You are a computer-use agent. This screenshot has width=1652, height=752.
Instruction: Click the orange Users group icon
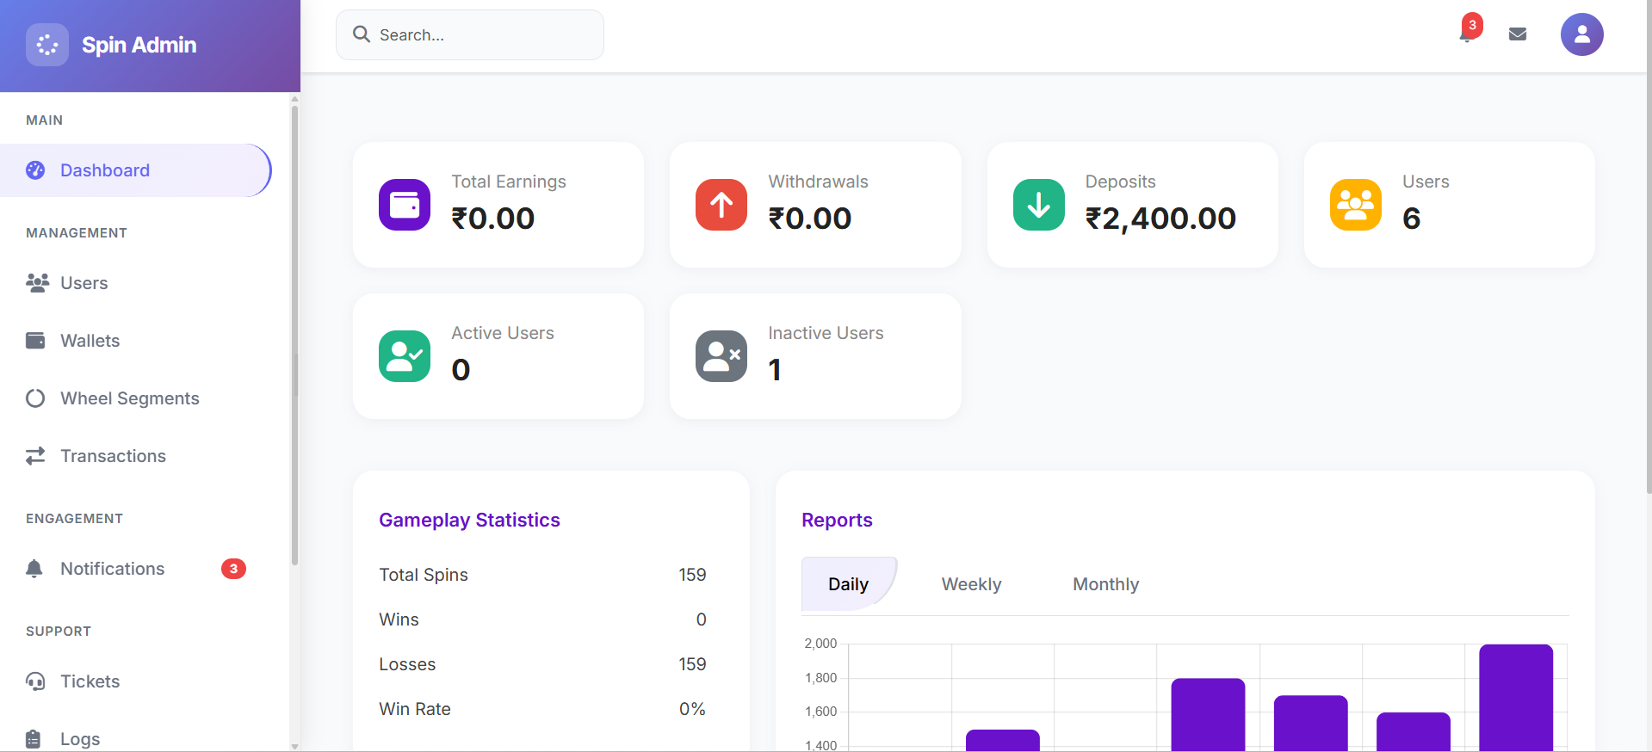pyautogui.click(x=1355, y=205)
